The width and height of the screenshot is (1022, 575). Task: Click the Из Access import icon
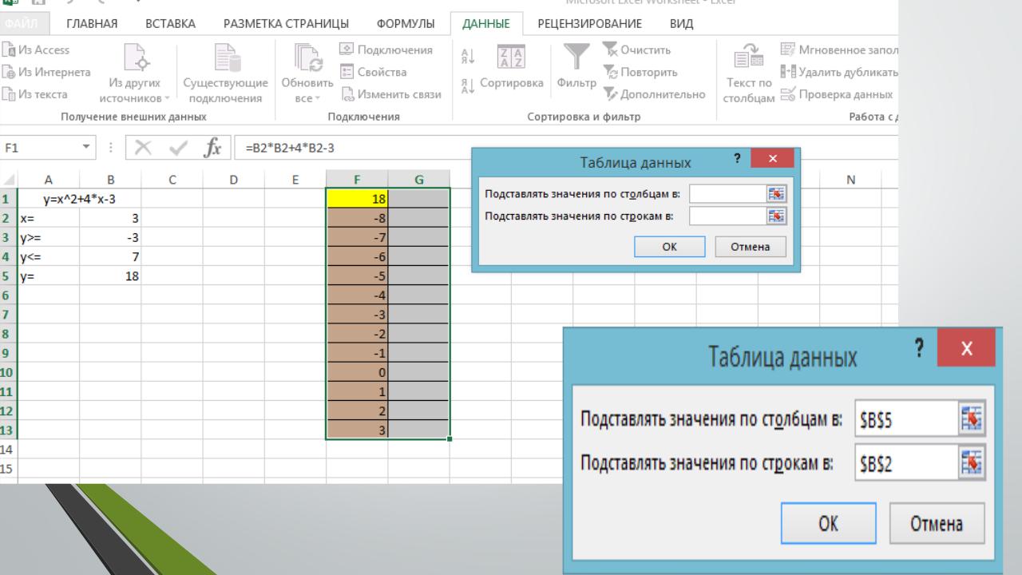click(7, 50)
